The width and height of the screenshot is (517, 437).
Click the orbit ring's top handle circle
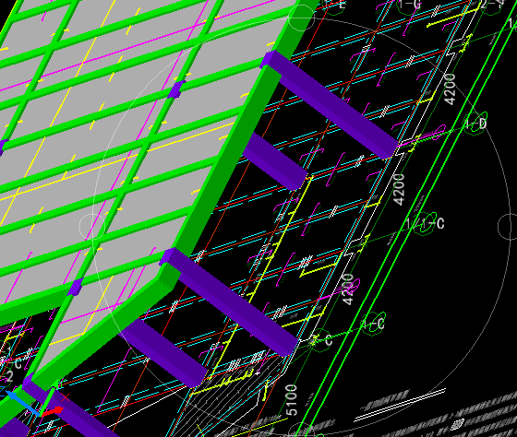(x=302, y=18)
